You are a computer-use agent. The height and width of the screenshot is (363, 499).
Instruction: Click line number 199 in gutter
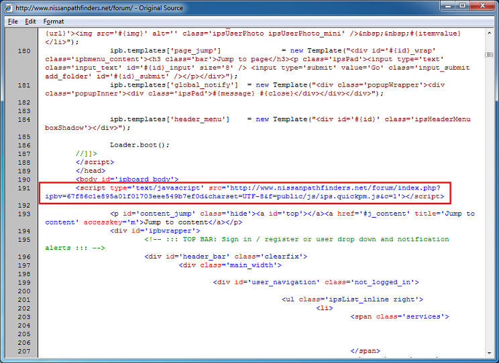(x=24, y=283)
